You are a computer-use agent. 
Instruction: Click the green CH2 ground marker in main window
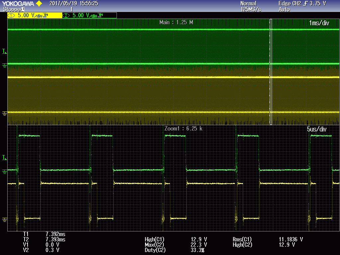tap(4, 65)
